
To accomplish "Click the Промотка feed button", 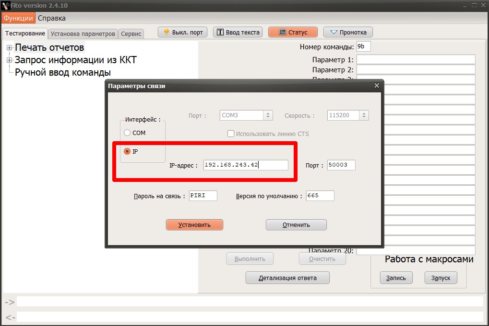I will (348, 33).
